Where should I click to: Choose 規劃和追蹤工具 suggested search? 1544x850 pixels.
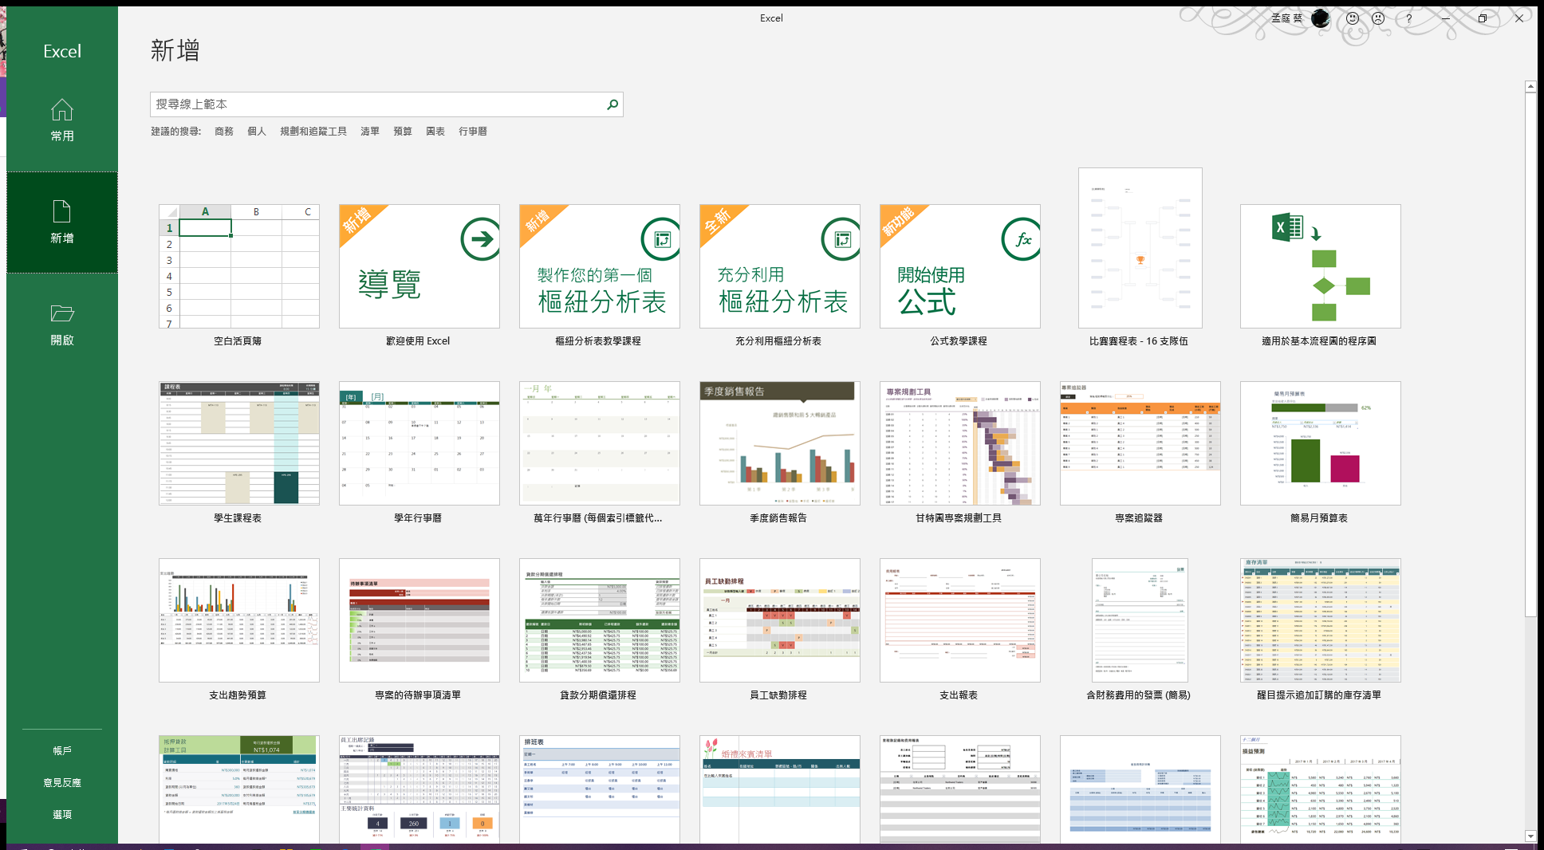tap(313, 132)
